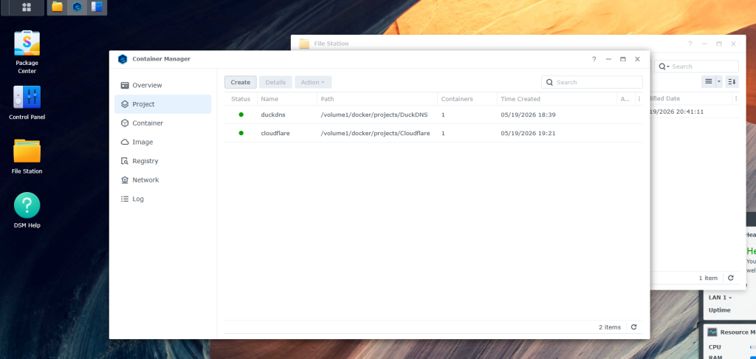Image resolution: width=756 pixels, height=359 pixels.
Task: Open Control Panel from the taskbar
Action: tap(97, 7)
